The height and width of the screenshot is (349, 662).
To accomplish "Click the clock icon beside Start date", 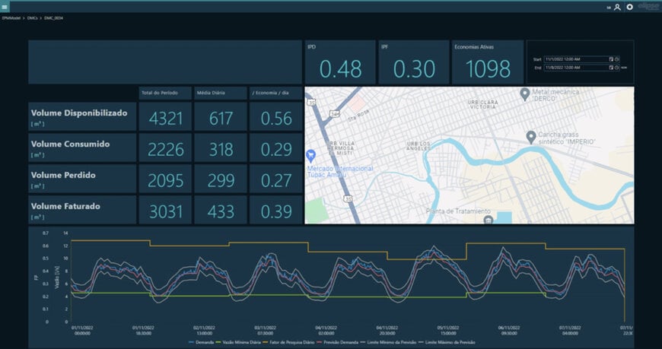I will pyautogui.click(x=617, y=59).
